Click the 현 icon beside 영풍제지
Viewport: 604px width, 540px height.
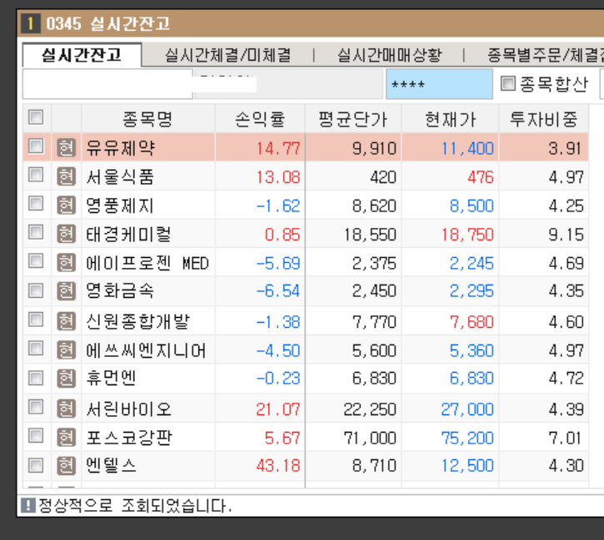67,205
